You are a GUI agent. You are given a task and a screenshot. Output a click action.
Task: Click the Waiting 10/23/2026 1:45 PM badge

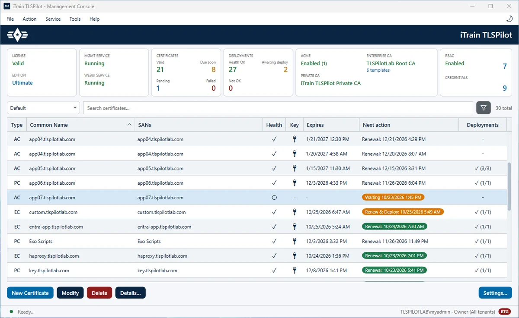[x=394, y=197]
